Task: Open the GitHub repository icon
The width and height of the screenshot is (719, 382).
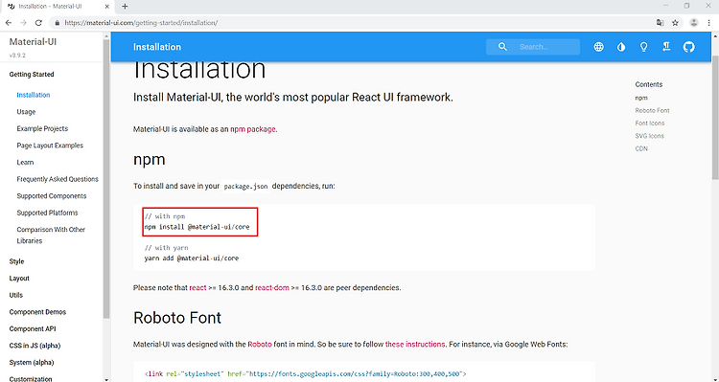Action: coord(688,47)
